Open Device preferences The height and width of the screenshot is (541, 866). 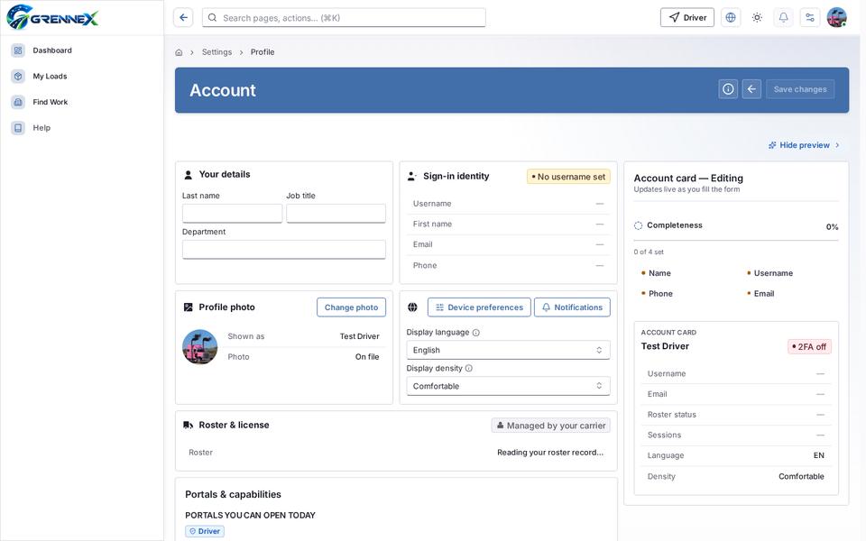coord(479,307)
